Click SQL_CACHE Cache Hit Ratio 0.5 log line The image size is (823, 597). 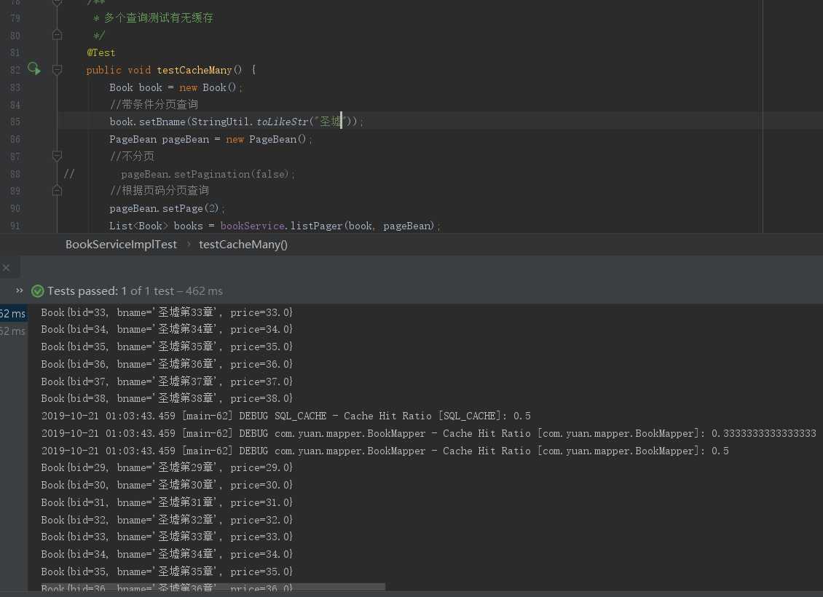point(286,416)
